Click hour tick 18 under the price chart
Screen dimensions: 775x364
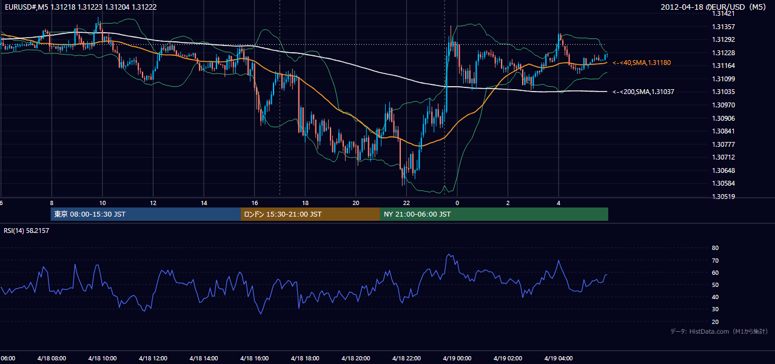pyautogui.click(x=306, y=203)
